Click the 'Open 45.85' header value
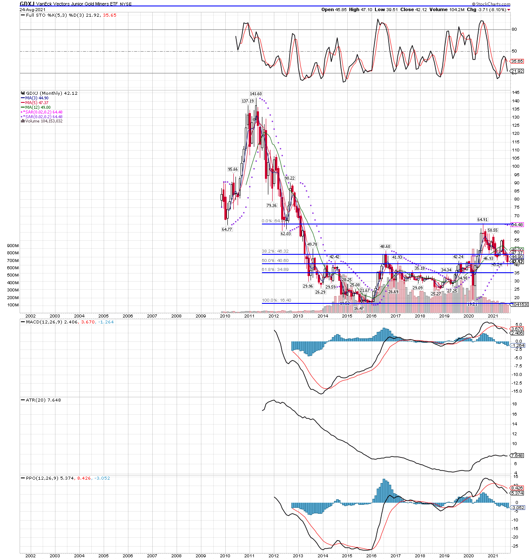 pos(334,9)
